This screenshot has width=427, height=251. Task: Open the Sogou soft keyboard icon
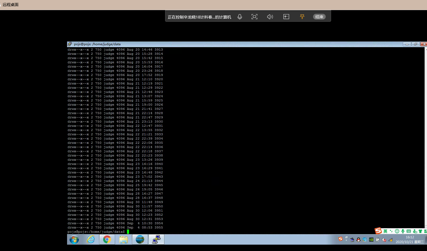pyautogui.click(x=409, y=231)
